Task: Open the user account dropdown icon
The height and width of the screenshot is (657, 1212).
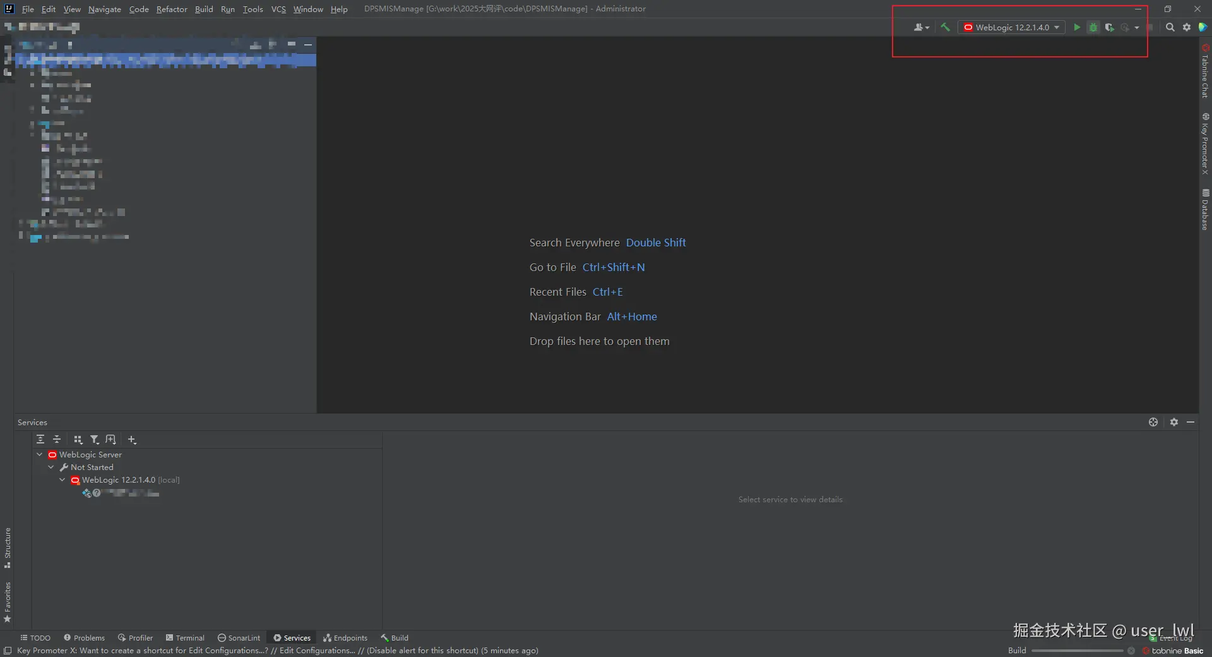Action: (921, 27)
